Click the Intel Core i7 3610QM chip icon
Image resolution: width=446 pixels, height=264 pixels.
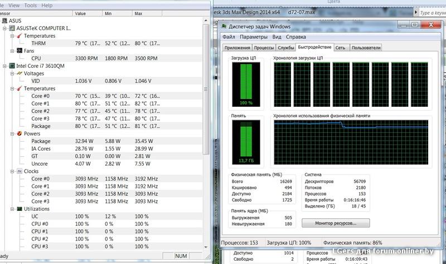point(12,66)
